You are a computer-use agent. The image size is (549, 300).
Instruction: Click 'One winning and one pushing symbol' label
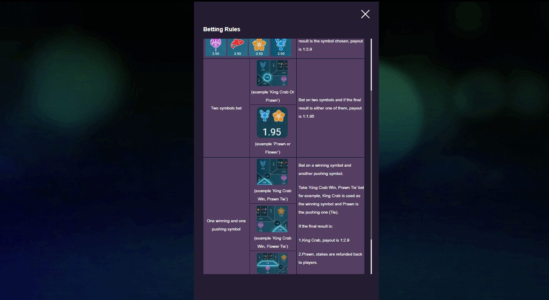(226, 225)
